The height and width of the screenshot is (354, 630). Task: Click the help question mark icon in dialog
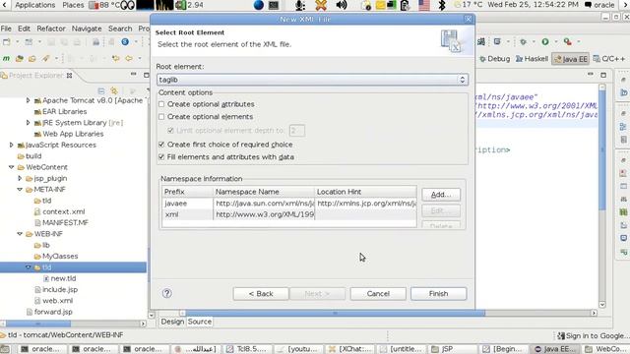pos(167,293)
